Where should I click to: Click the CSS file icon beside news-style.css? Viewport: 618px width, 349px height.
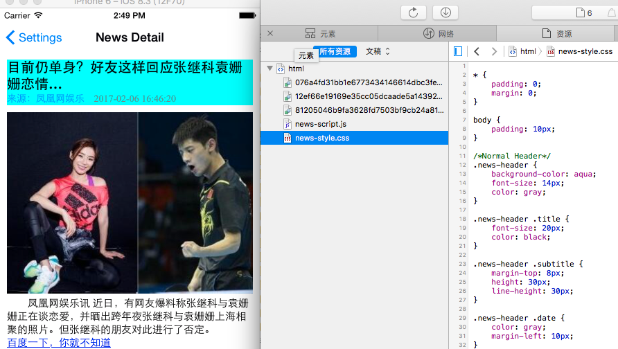(x=288, y=138)
